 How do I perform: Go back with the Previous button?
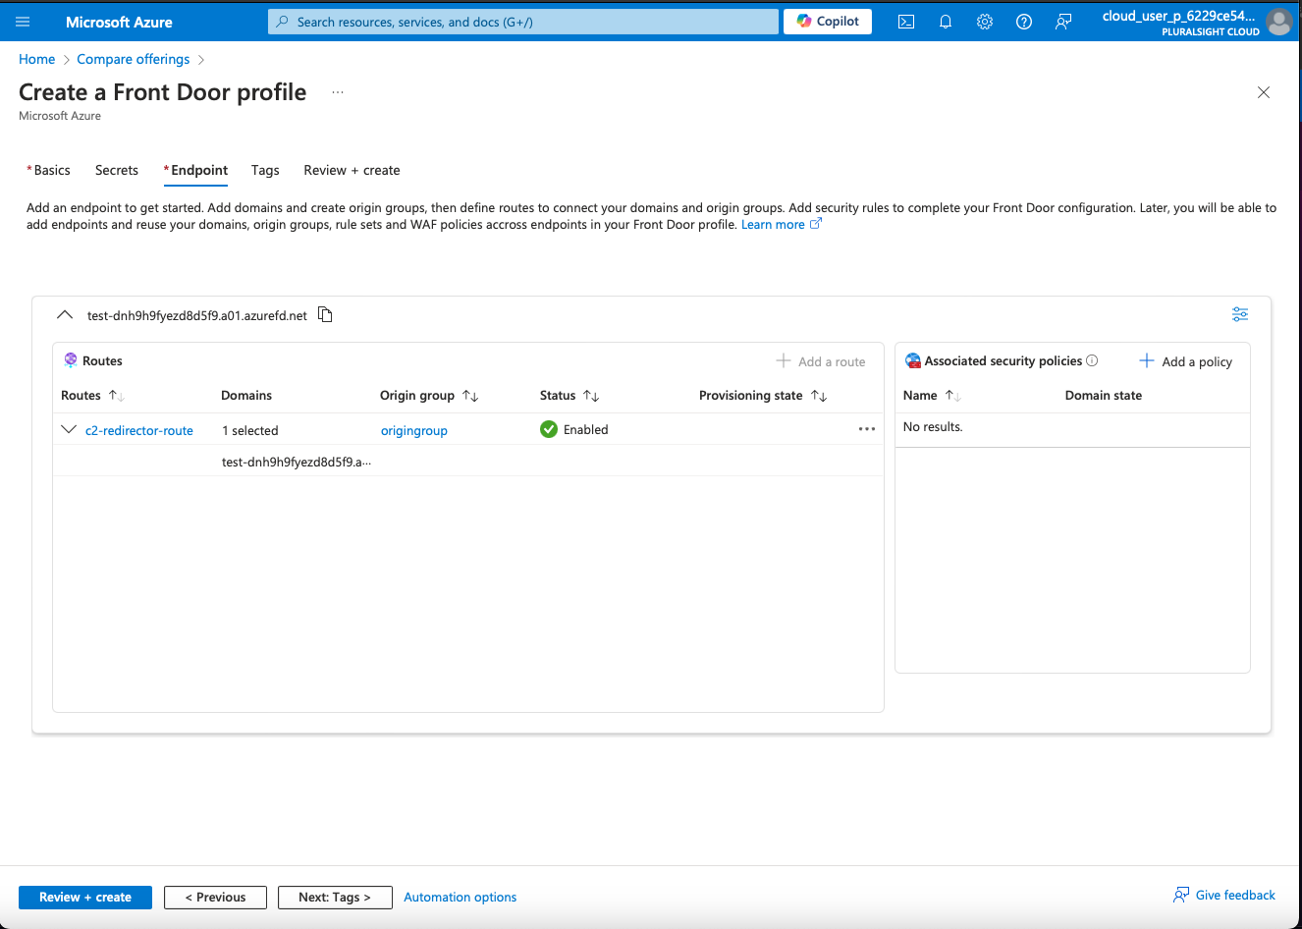click(215, 898)
